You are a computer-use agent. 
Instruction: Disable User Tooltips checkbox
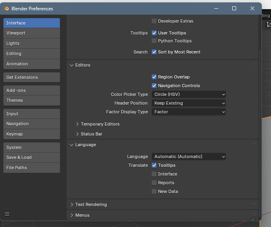[154, 33]
